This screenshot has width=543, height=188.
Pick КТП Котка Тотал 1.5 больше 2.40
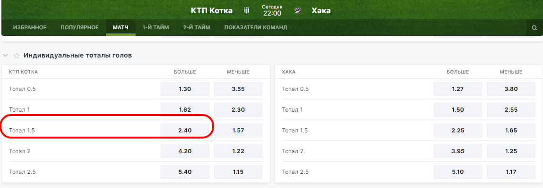tap(185, 131)
